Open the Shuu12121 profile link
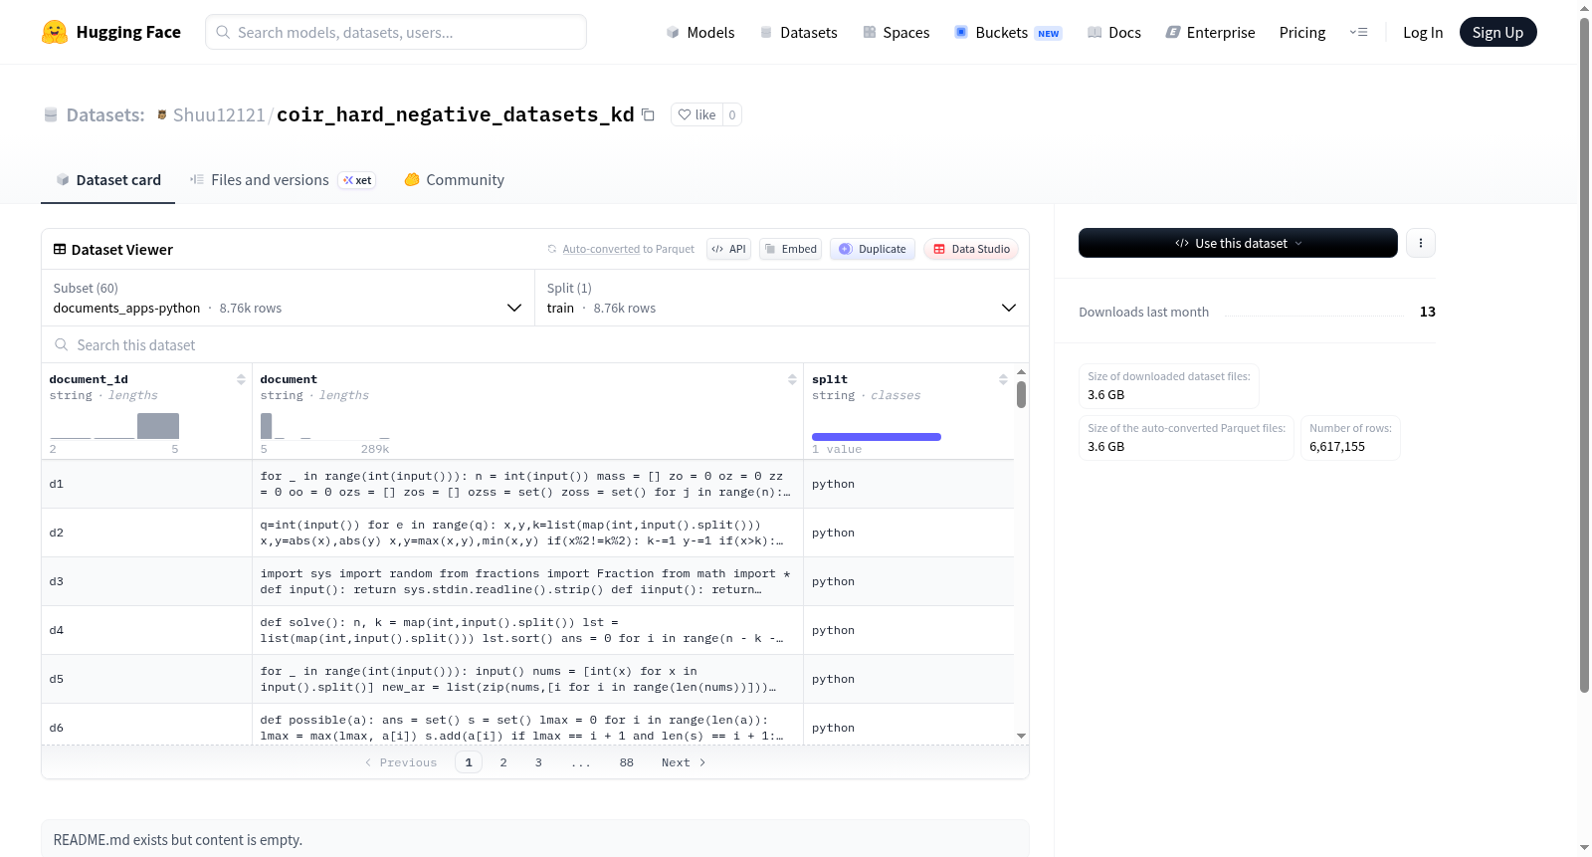The image size is (1592, 857). pos(219,114)
